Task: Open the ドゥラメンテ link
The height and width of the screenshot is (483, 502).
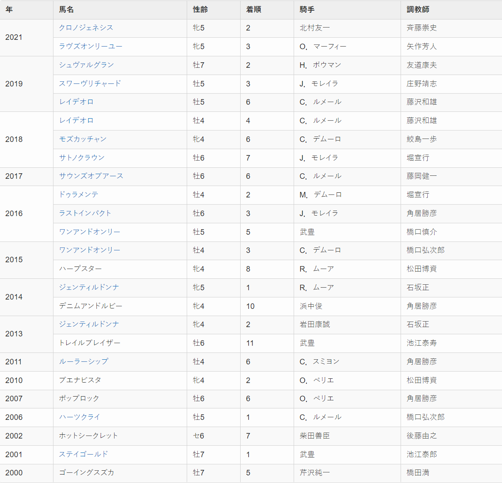Action: coord(79,194)
